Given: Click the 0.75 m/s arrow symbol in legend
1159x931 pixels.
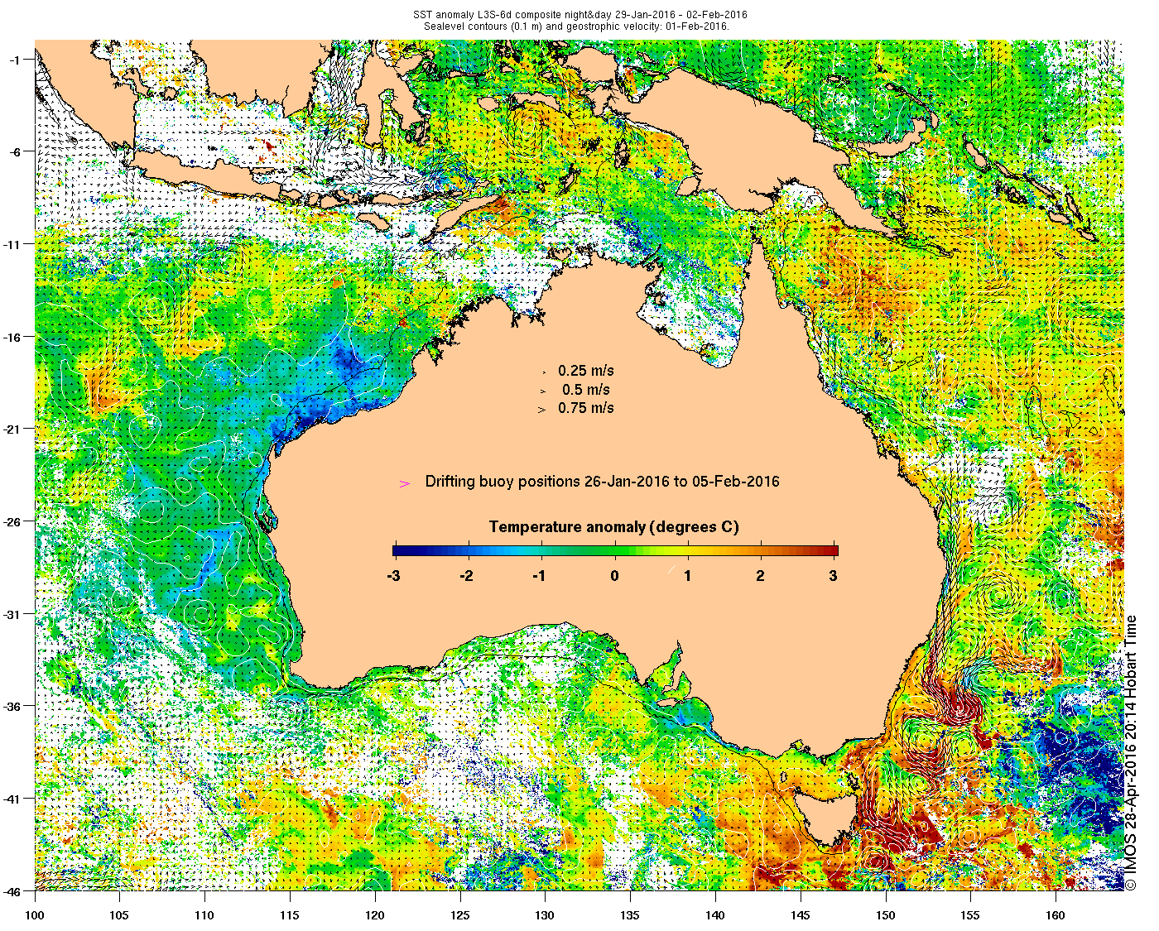Looking at the screenshot, I should (543, 409).
